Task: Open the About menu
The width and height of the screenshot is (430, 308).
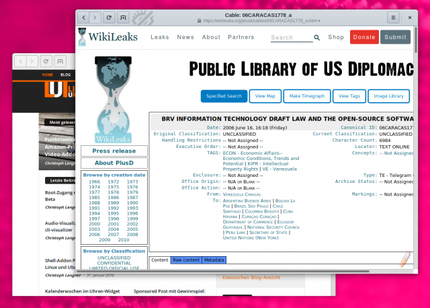Action: pos(211,37)
